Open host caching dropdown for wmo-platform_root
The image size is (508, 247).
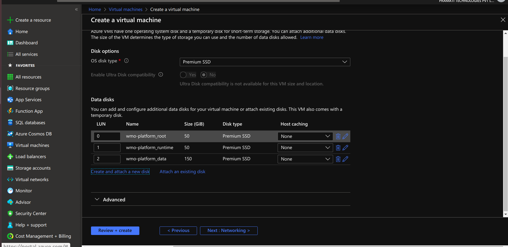click(x=305, y=136)
